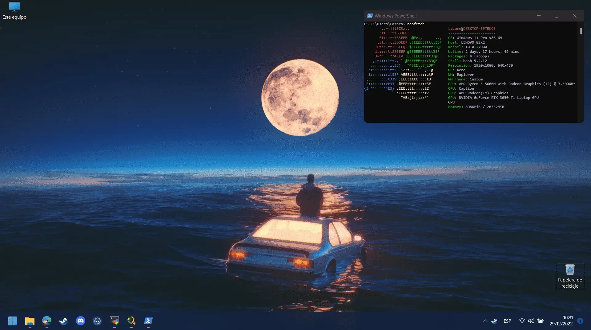
Task: Close the Windows PowerShell window
Action: click(574, 16)
